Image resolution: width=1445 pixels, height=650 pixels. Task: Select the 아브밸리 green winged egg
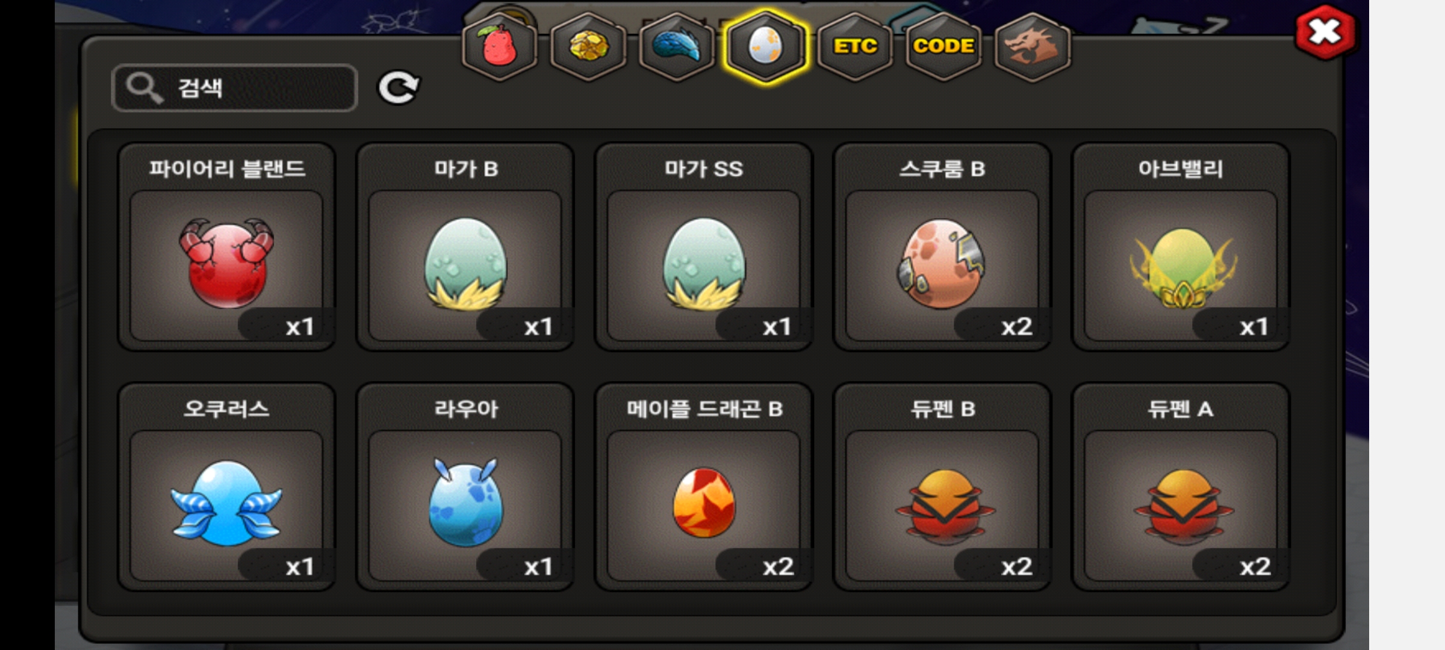click(x=1180, y=247)
